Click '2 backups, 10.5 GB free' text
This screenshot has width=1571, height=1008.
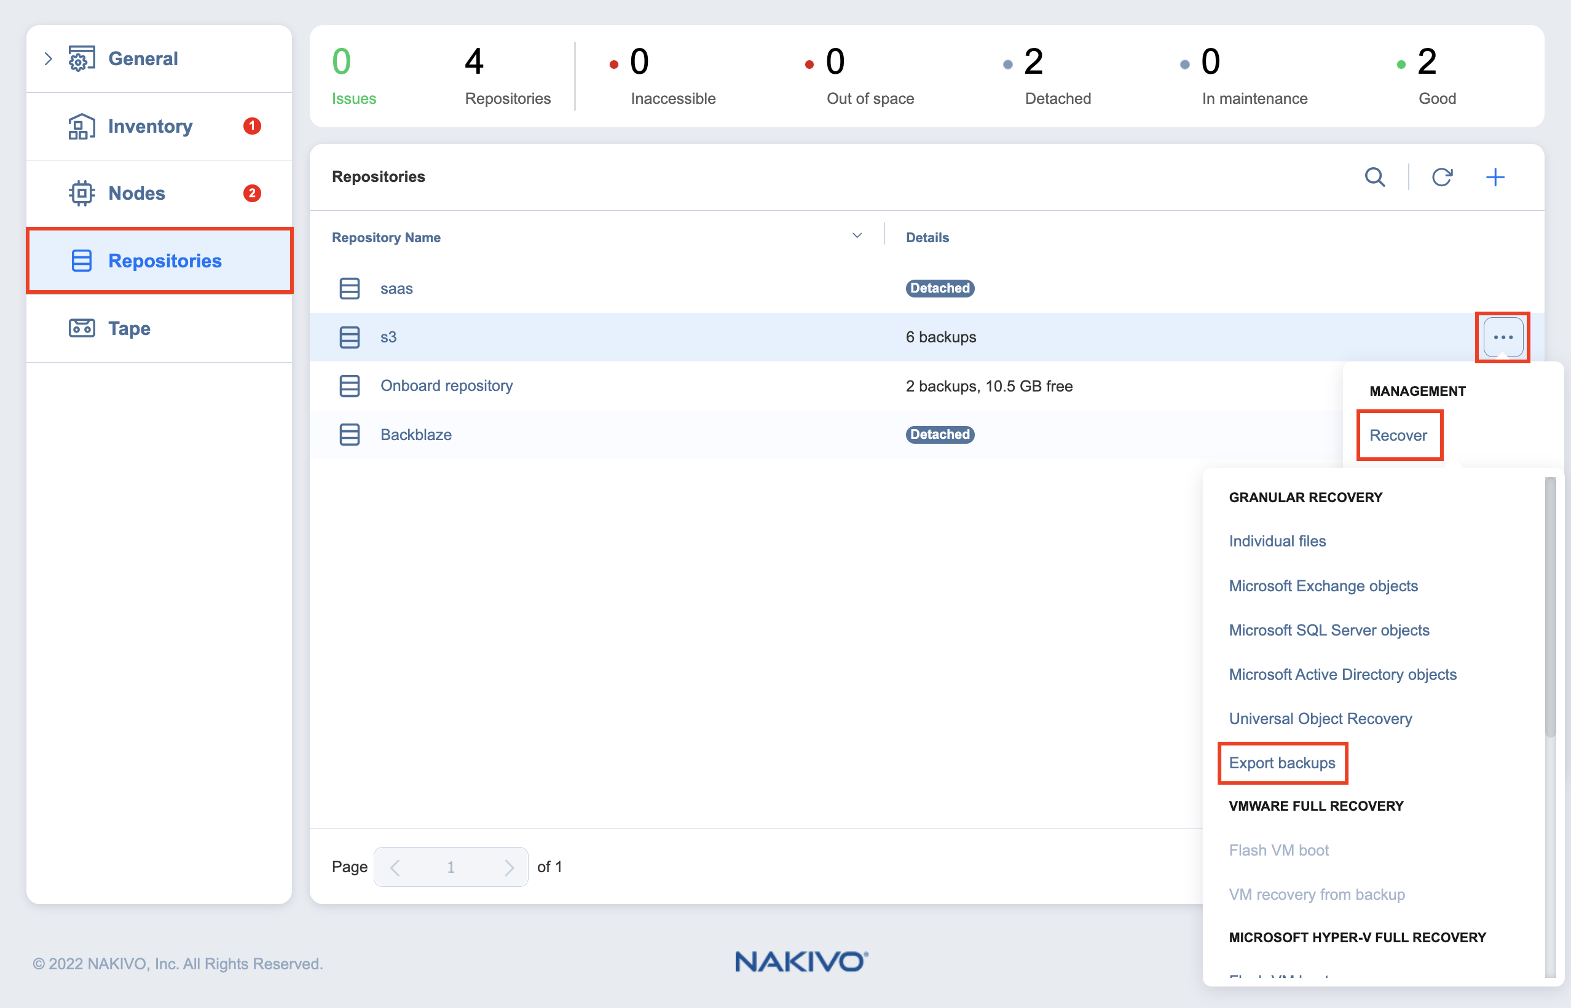989,386
